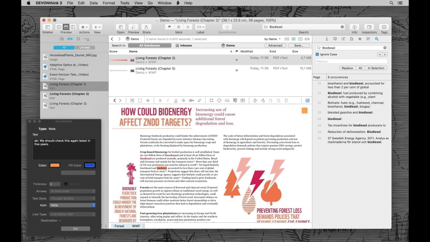Open the Arrows dropdown in Annotations panel
The height and width of the screenshot is (242, 430).
[72, 191]
